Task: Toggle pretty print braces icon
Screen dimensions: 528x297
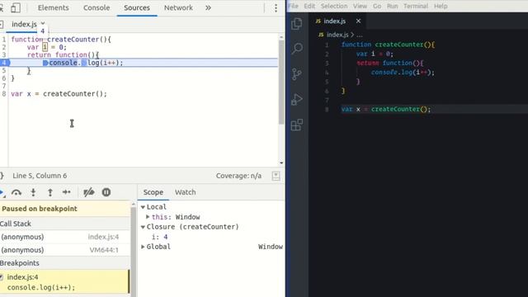Action: tap(2, 176)
